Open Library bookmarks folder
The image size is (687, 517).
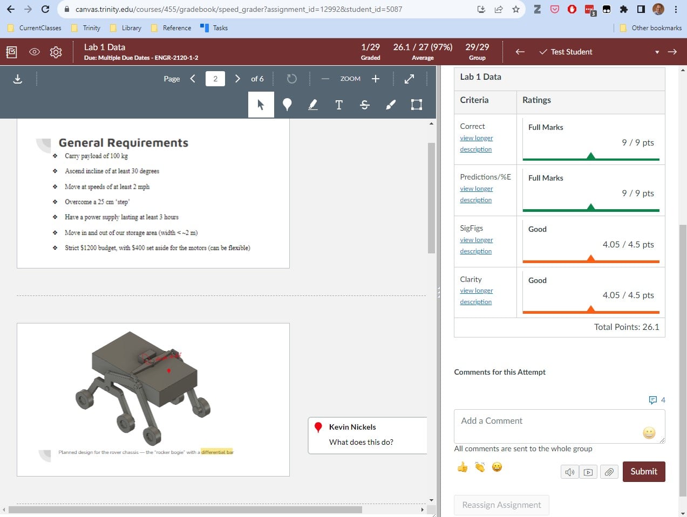coord(126,28)
